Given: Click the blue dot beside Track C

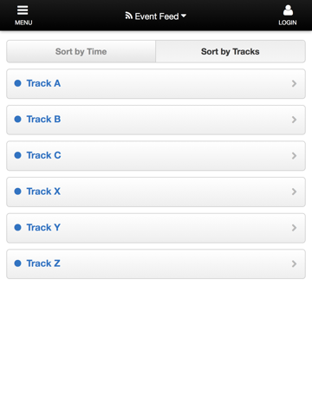Looking at the screenshot, I should [18, 155].
